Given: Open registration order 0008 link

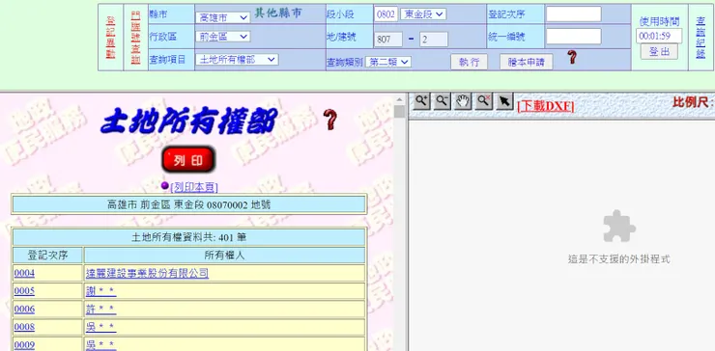Looking at the screenshot, I should tap(24, 327).
